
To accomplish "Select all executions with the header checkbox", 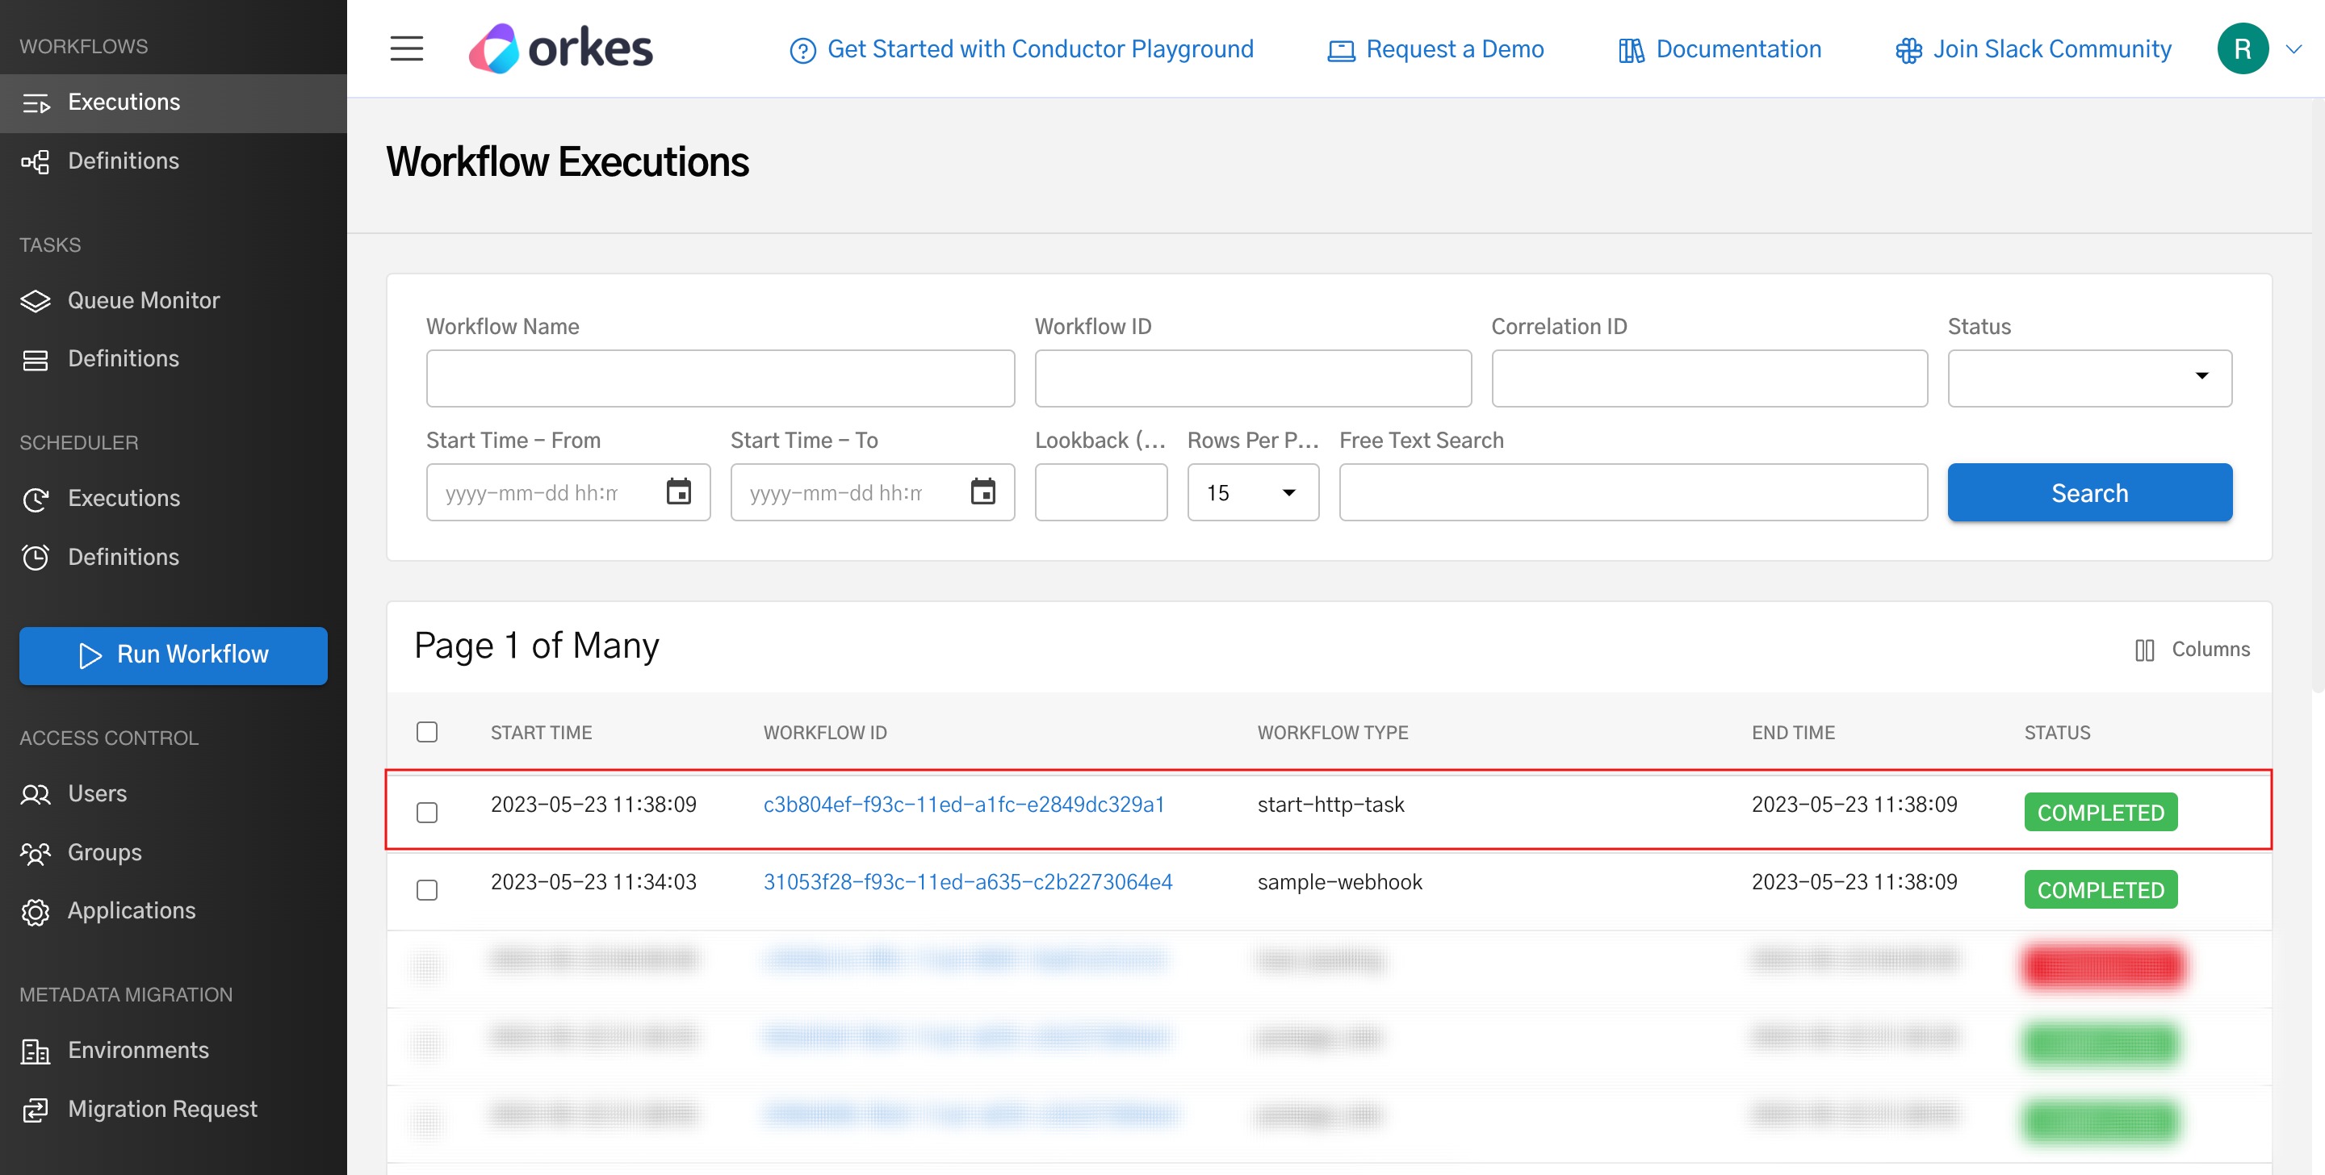I will (x=427, y=732).
